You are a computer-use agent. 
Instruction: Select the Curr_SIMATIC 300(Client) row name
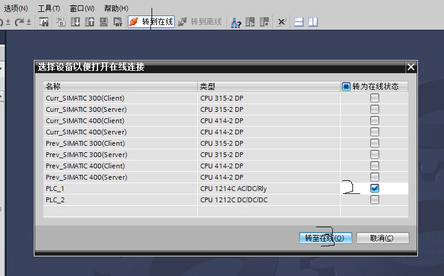click(x=85, y=98)
